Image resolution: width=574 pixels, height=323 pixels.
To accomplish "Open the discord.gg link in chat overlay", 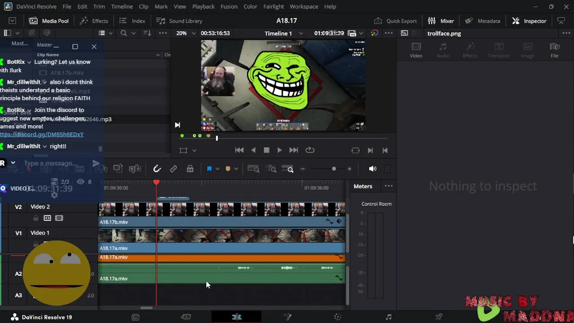I will [x=42, y=135].
